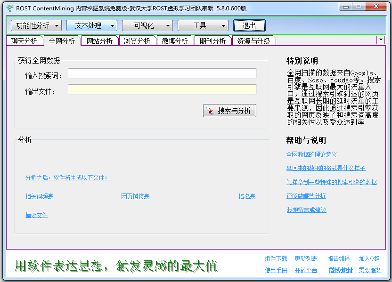The image size is (392, 282).
Task: Open 怎样拿到一些特殊的搜索引擎的数据 link
Action: click(332, 182)
